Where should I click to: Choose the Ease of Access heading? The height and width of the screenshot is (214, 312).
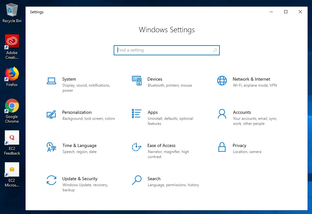point(161,145)
